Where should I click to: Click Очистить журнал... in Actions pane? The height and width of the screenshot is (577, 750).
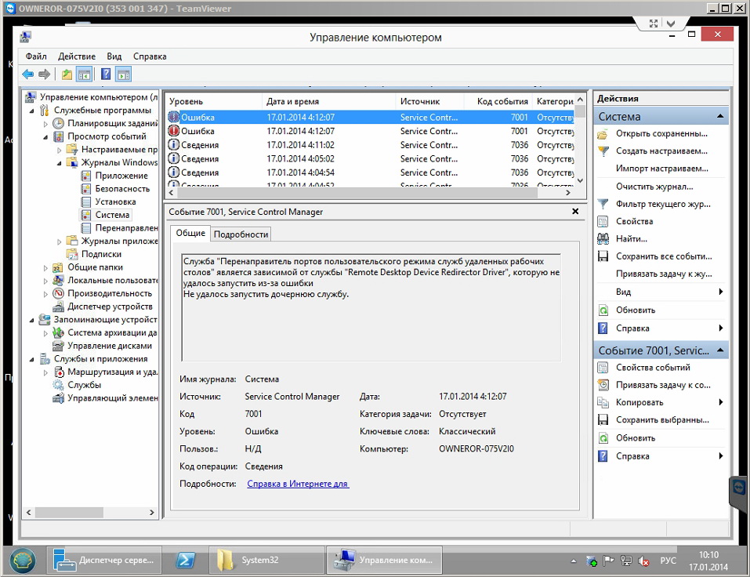[x=654, y=187]
